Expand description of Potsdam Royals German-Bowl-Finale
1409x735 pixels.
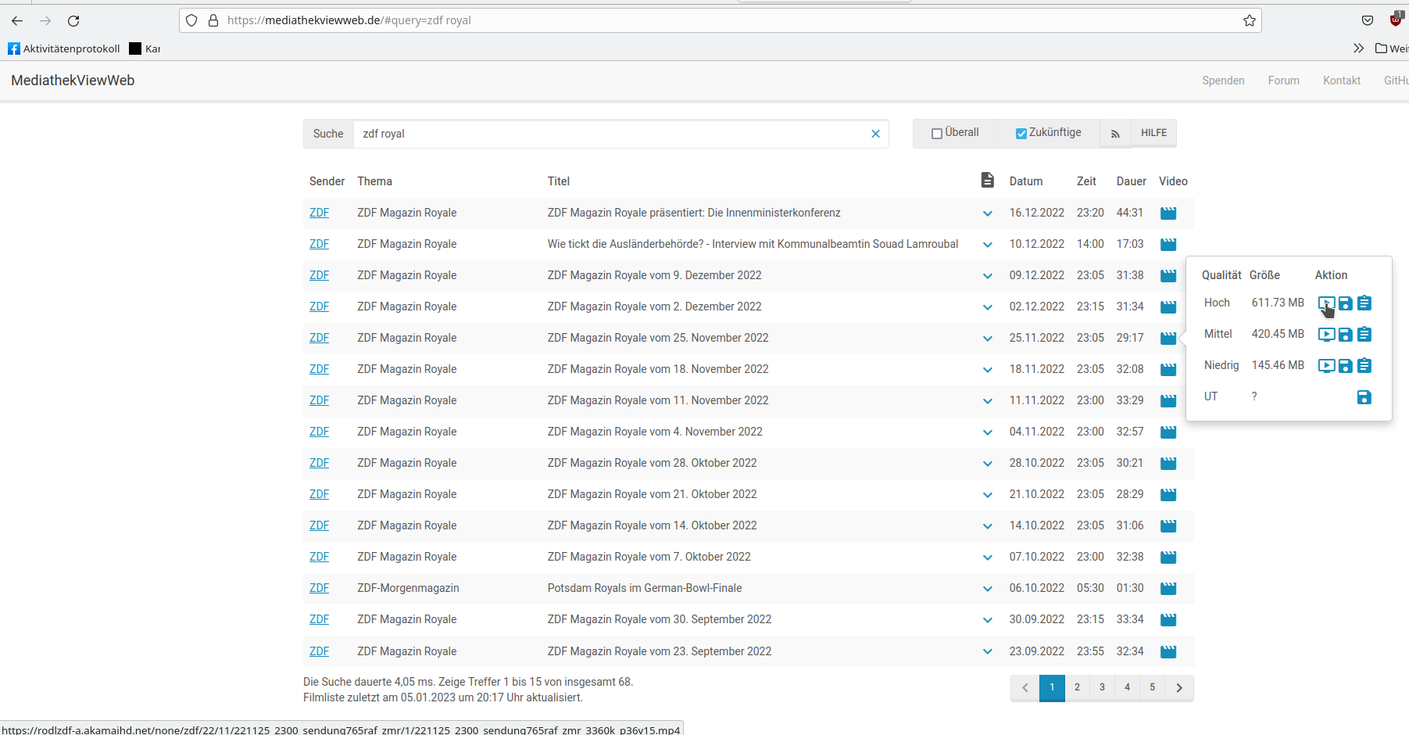[x=988, y=589]
